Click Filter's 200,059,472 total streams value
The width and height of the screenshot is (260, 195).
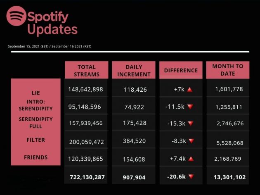point(86,141)
